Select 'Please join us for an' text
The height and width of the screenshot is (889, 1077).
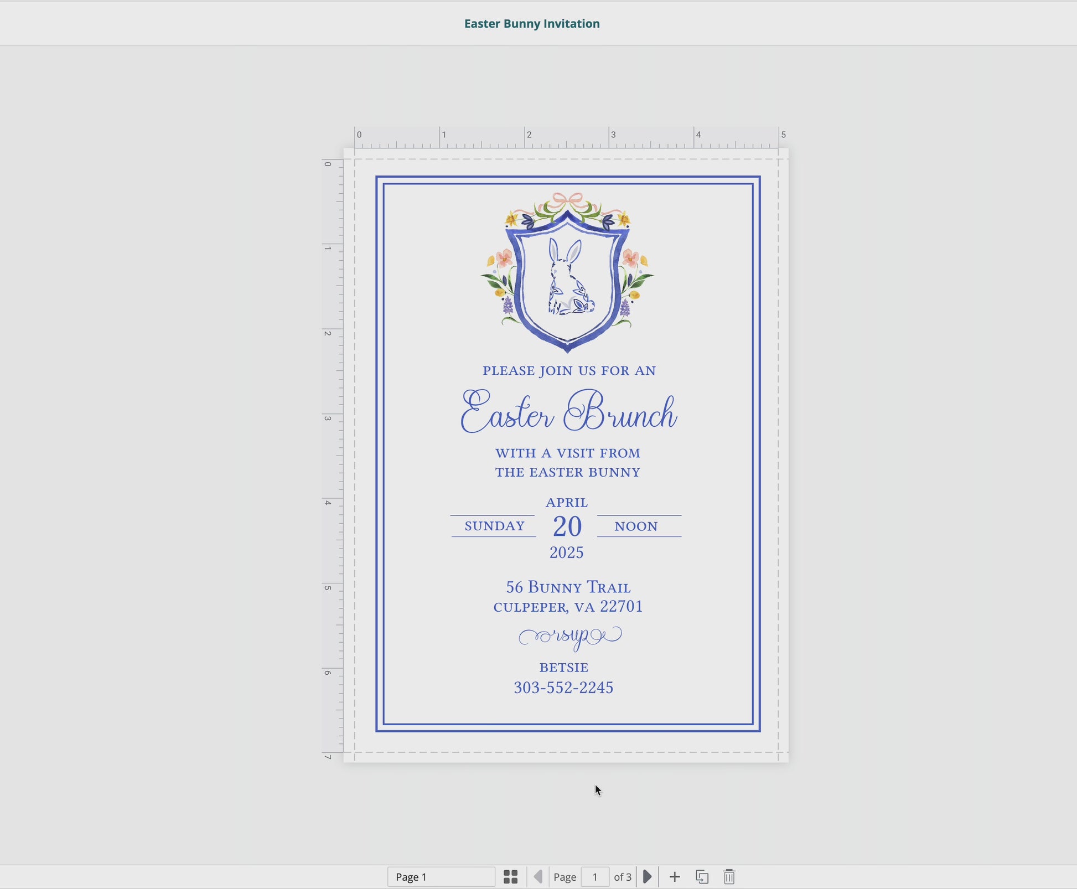click(x=569, y=371)
